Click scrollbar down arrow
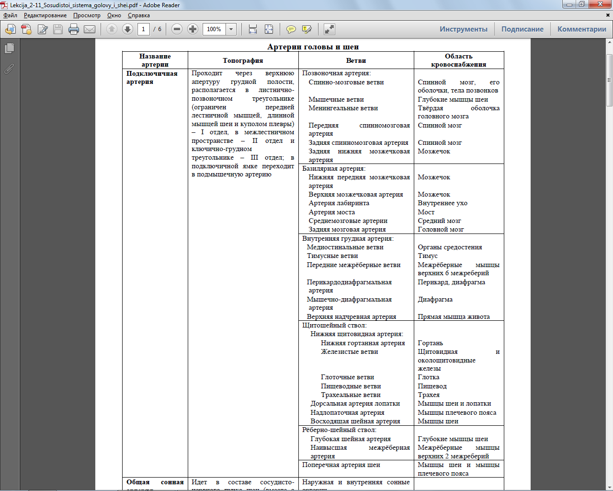The image size is (613, 491). (609, 487)
